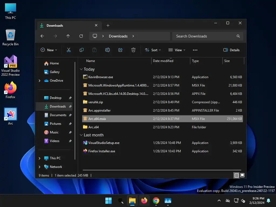This screenshot has width=276, height=207.
Task: Click chevron after Downloads in address bar
Action: [133, 36]
